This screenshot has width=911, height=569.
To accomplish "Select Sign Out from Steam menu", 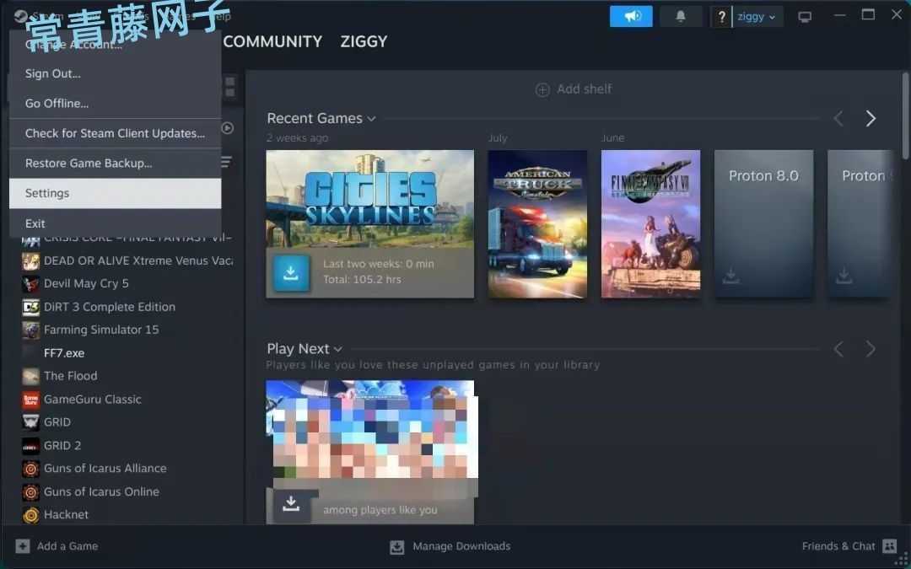I will pos(115,73).
